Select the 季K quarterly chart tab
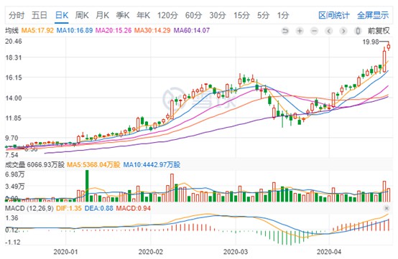Viewport: 398px width, 259px height. pyautogui.click(x=123, y=15)
